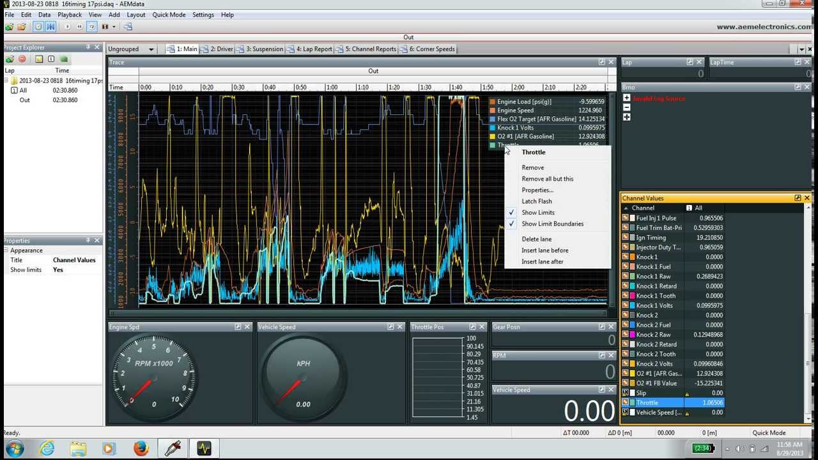Image resolution: width=818 pixels, height=460 pixels.
Task: Select the Ign Timing channel row
Action: point(673,238)
